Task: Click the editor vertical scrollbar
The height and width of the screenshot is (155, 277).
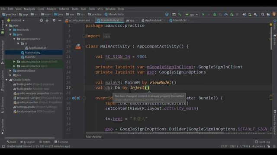Action: [x=271, y=38]
